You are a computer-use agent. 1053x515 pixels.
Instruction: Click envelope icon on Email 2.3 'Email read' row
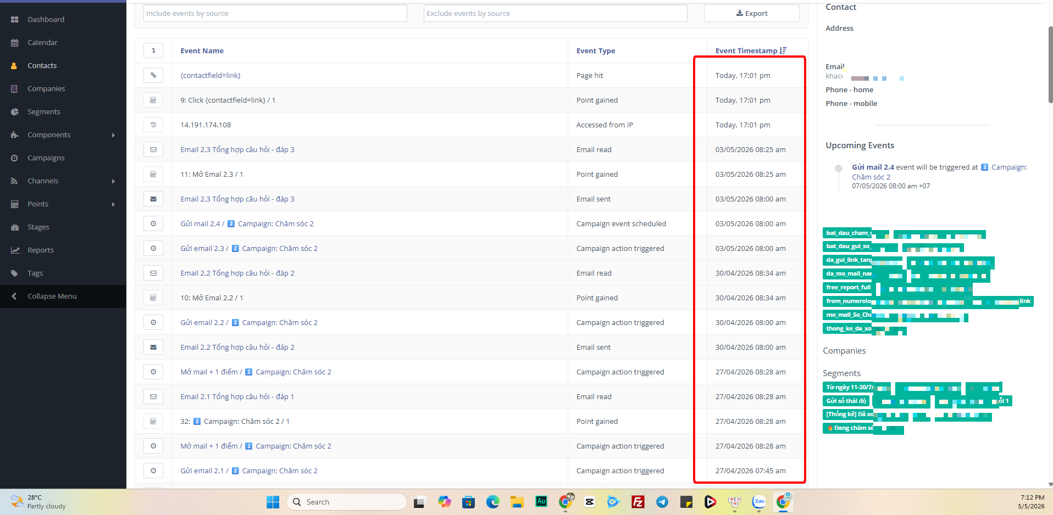point(153,149)
